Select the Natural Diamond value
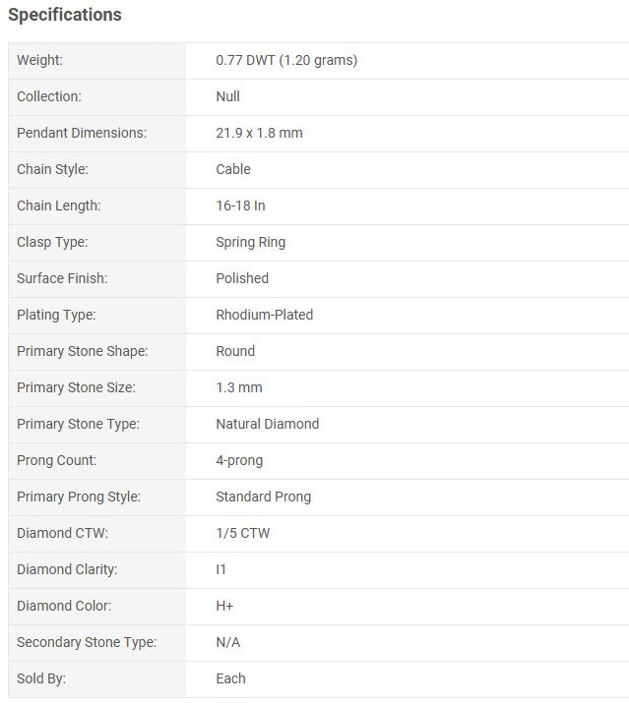This screenshot has height=704, width=629. click(268, 424)
